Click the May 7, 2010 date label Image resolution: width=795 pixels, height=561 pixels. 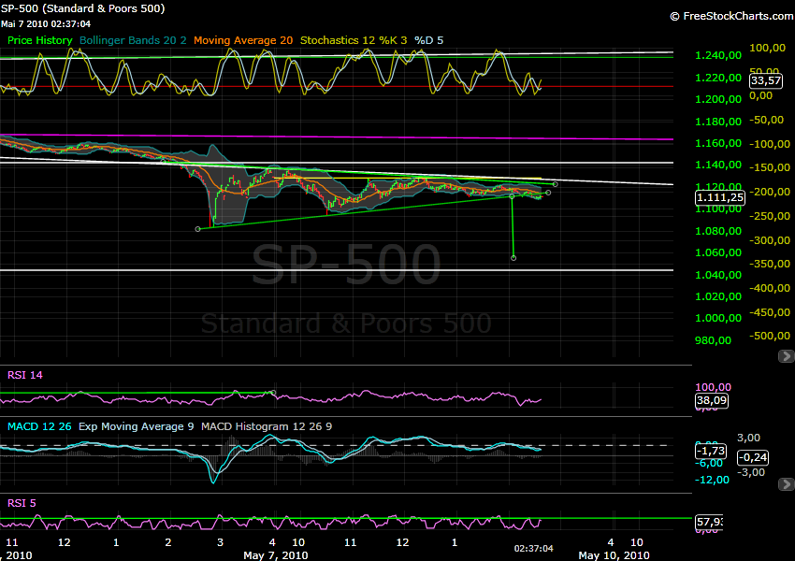click(x=275, y=555)
